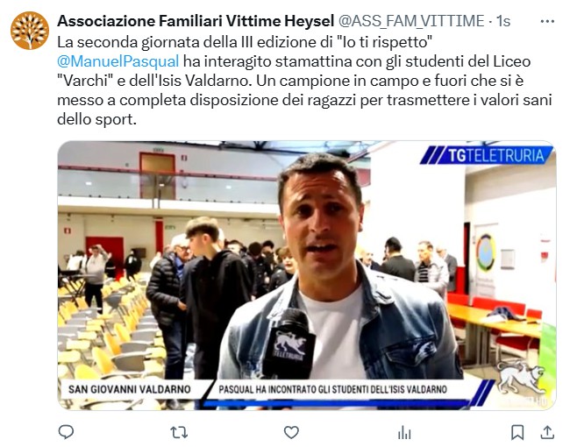Open Associazione Familiari Vittime Heysel profile name
Screen dimensions: 570x447
(x=196, y=21)
